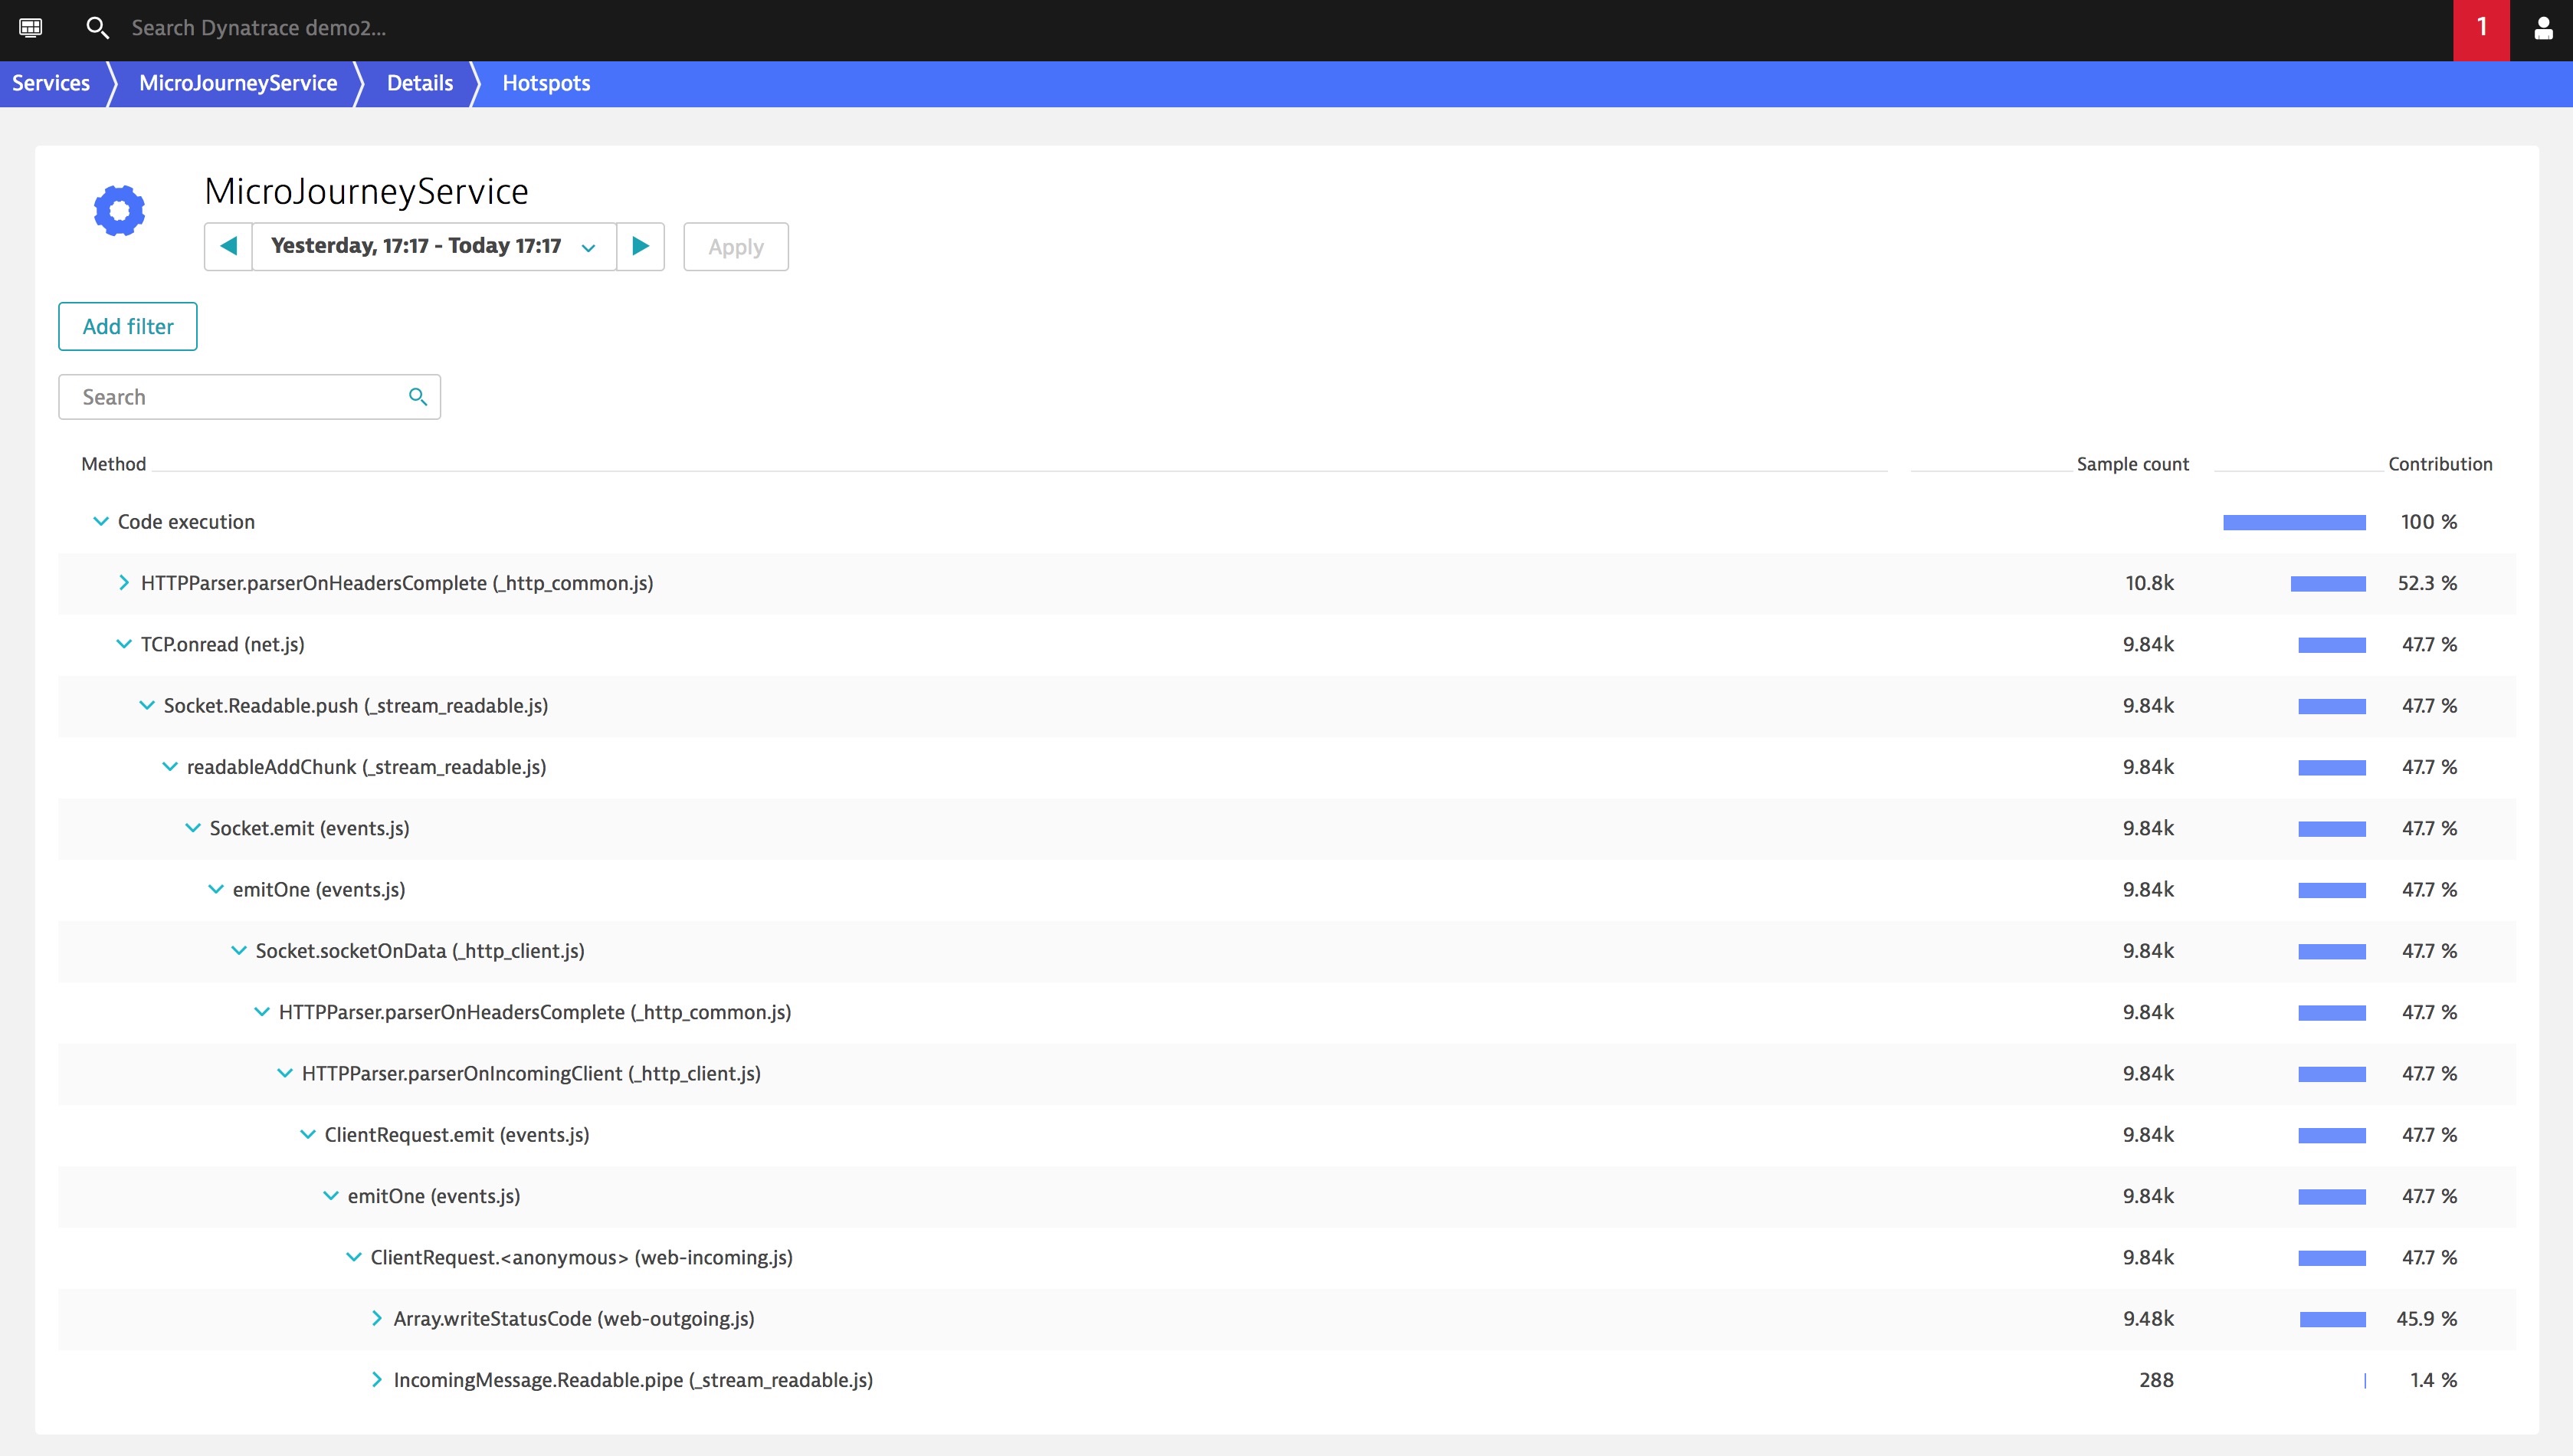This screenshot has width=2573, height=1456.
Task: Collapse the Socket.socketOnData row
Action: 239,950
